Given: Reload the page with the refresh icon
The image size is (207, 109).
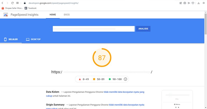Looking at the screenshot, I should (x=12, y=3).
